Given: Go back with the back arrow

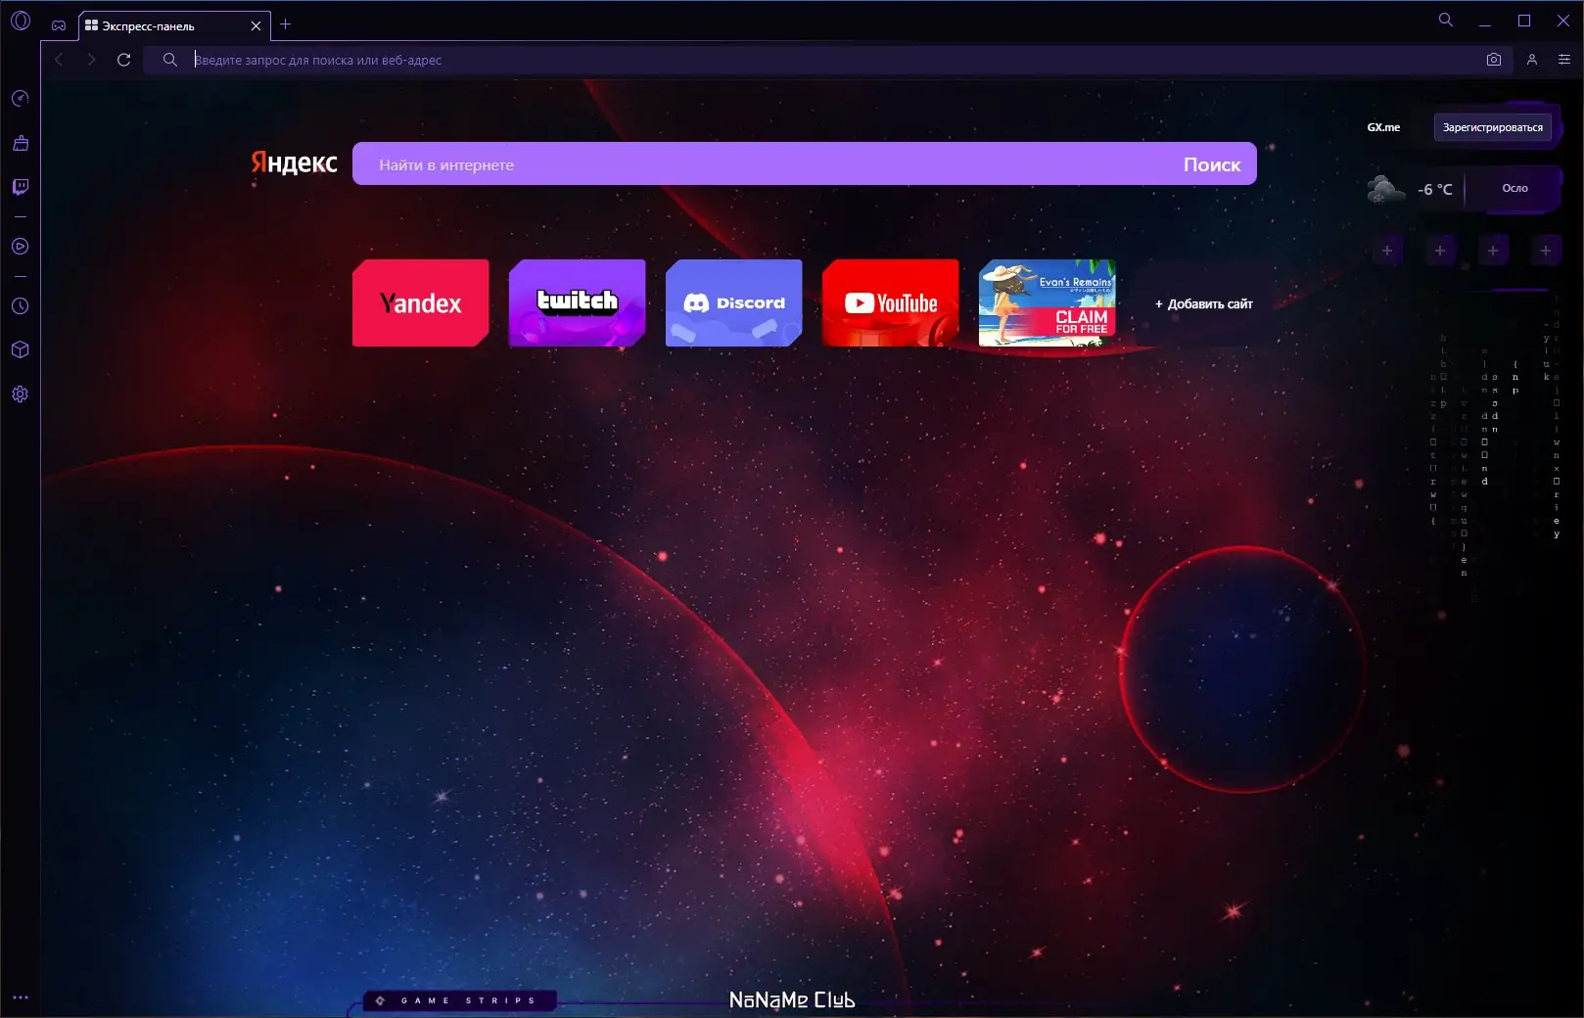Looking at the screenshot, I should (59, 60).
